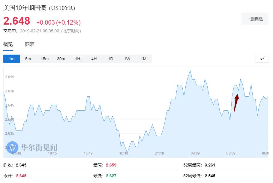Click the dark red arrow annotation
This screenshot has height=183, width=273.
236,103
